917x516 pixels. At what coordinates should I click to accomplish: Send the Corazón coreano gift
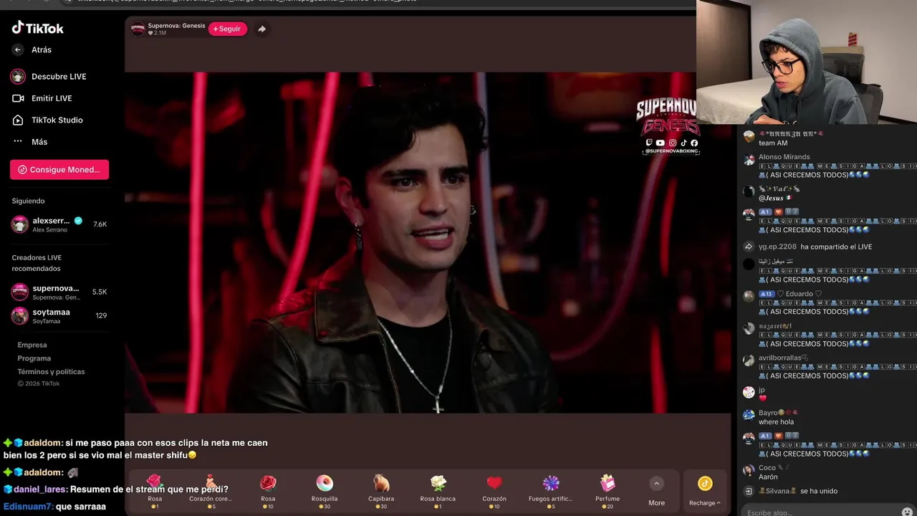pyautogui.click(x=211, y=491)
